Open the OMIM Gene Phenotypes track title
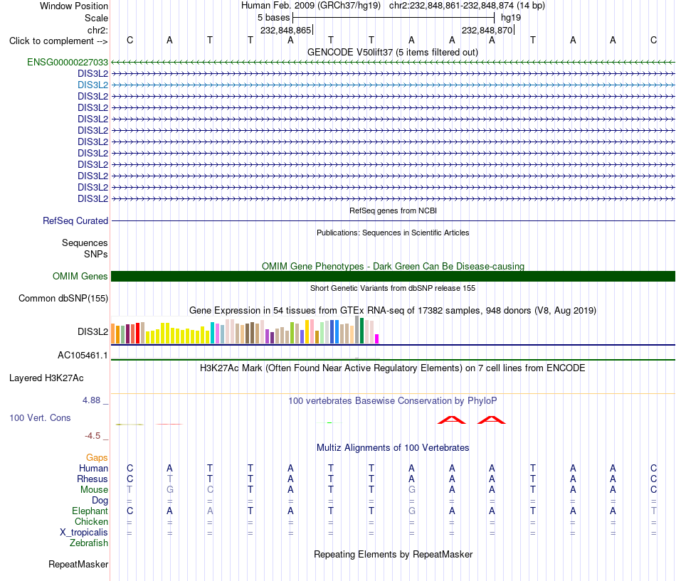The image size is (676, 581). tap(393, 267)
